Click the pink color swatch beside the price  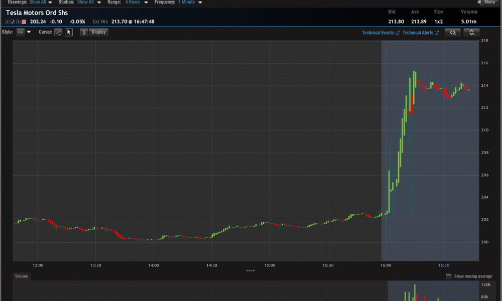tap(24, 22)
